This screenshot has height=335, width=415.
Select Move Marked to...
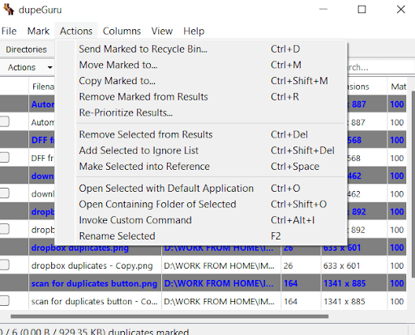pyautogui.click(x=201, y=65)
